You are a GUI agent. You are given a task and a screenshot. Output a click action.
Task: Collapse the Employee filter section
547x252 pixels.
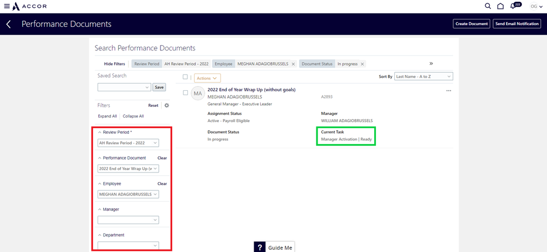point(99,184)
